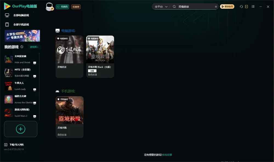Viewport: 274px width, 162px height.
Task: Click the add game plus button
Action: click(21, 129)
